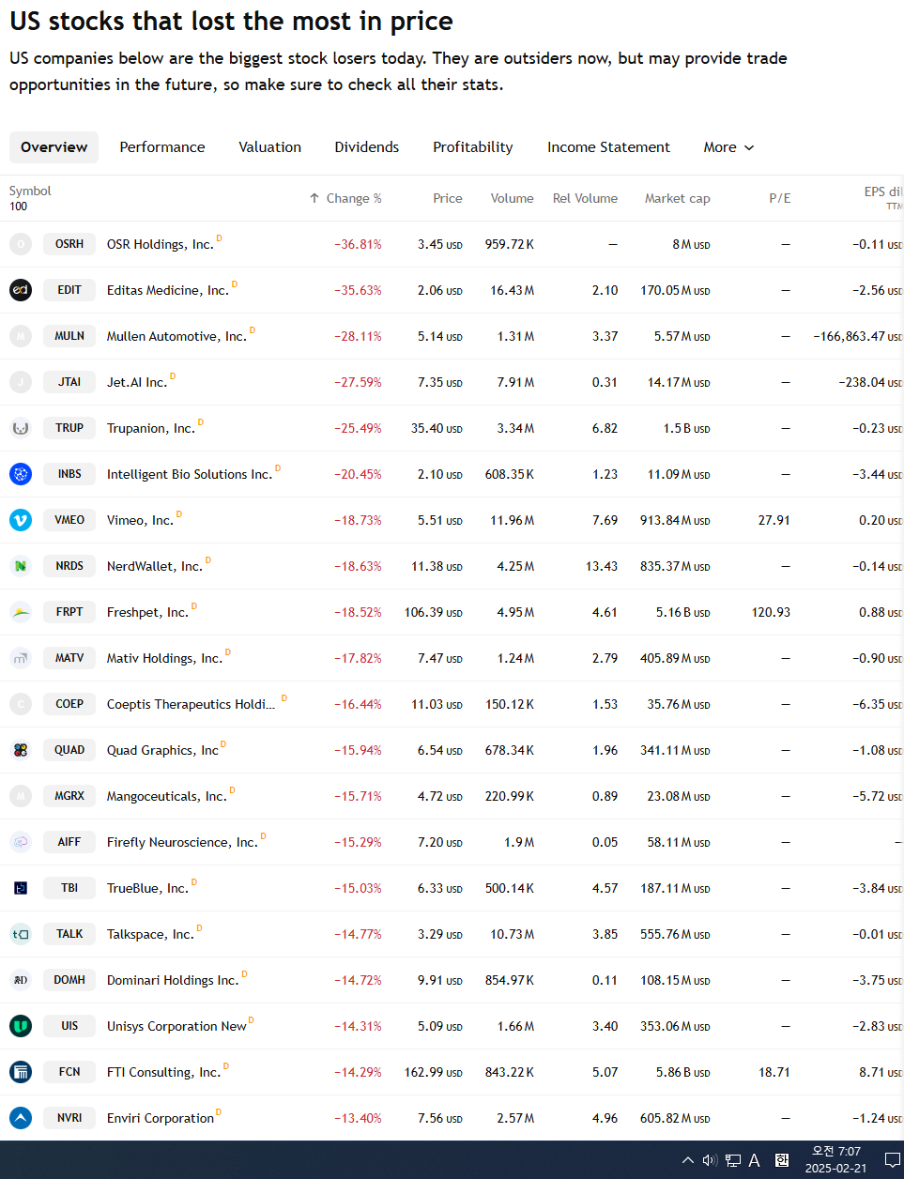Toggle the Korean IME indicator
This screenshot has height=1179, width=904.
782,1160
